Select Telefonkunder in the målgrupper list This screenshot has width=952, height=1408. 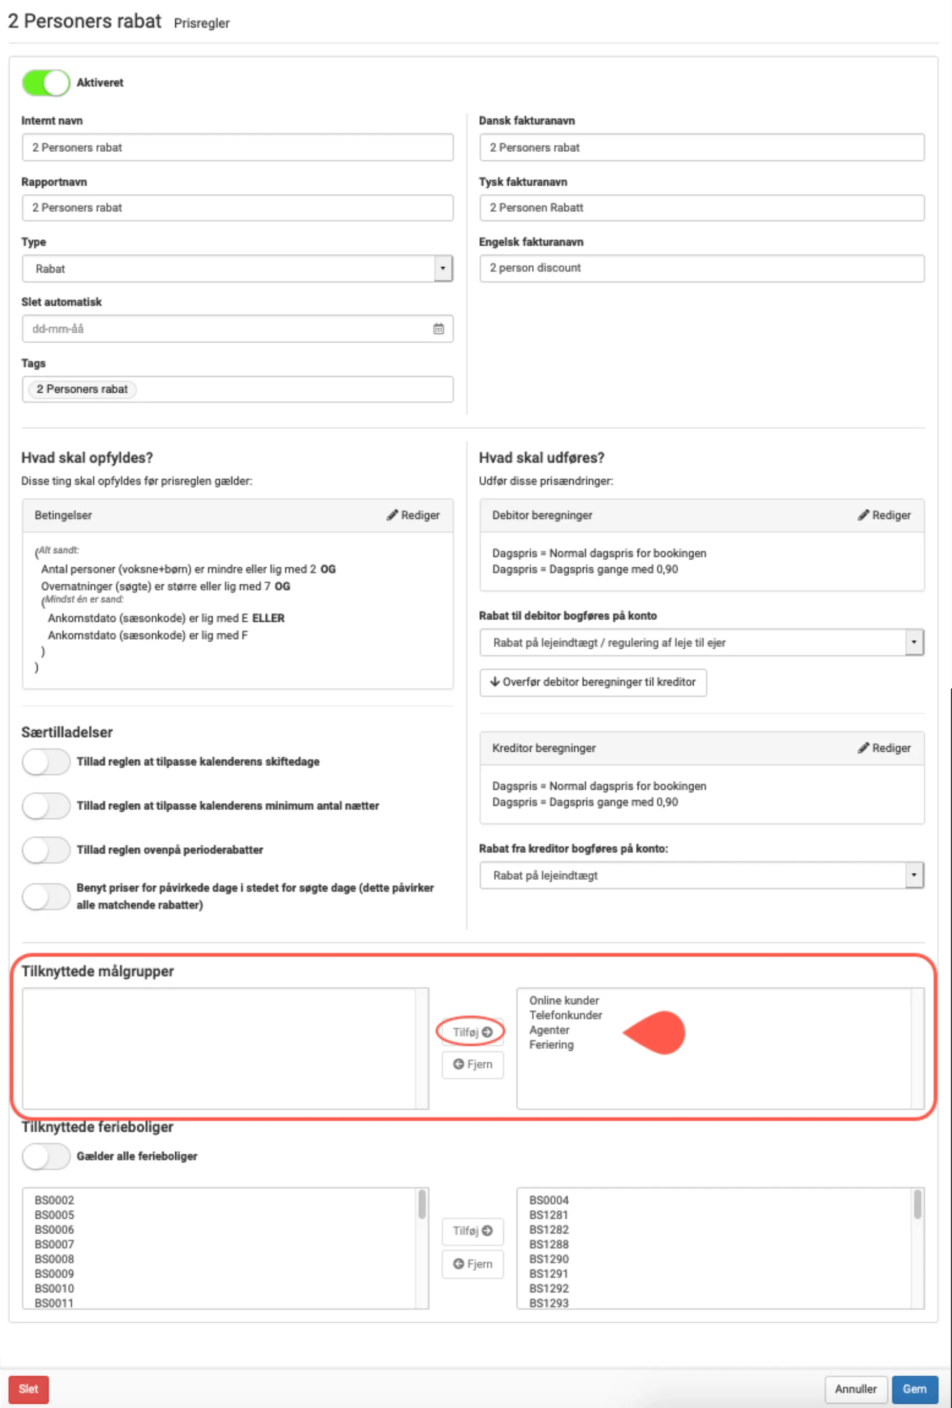[x=566, y=1015]
